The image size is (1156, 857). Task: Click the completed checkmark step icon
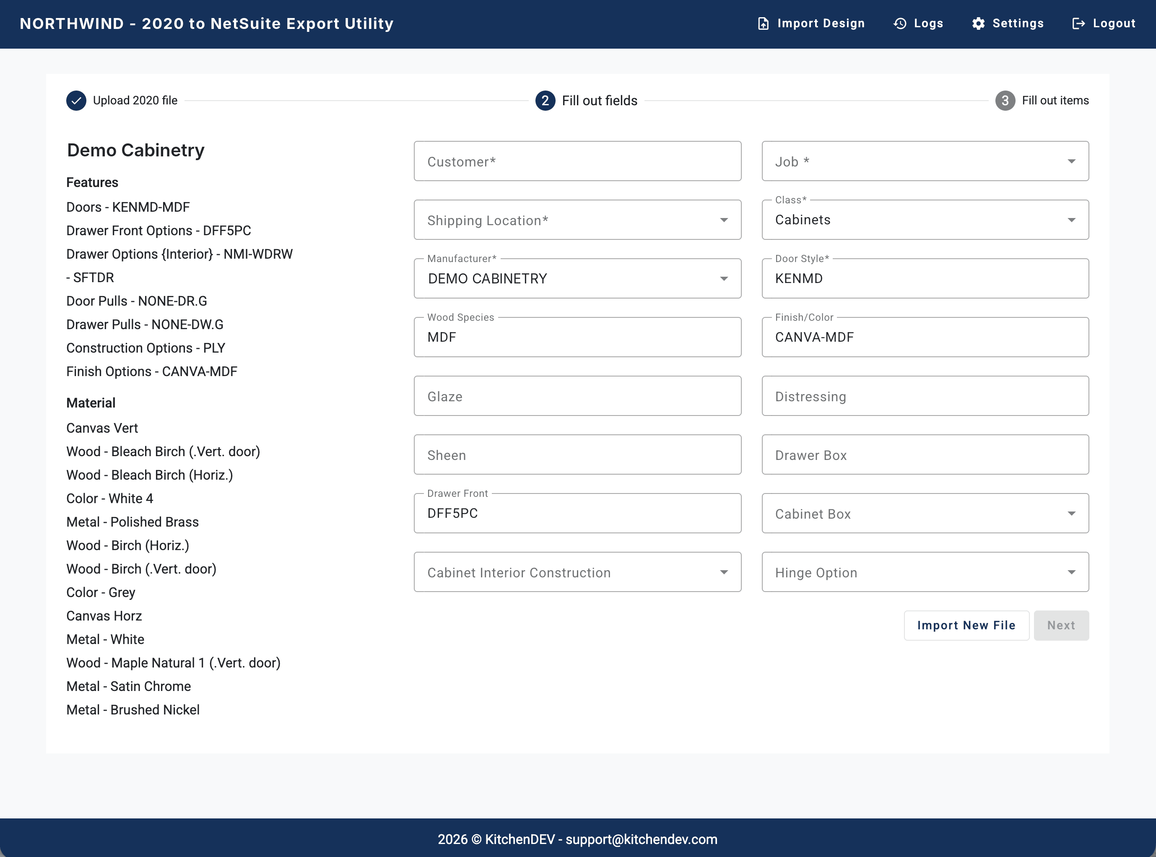[76, 101]
